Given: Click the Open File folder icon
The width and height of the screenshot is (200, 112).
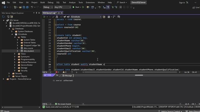Looking at the screenshot, I should [20, 7].
